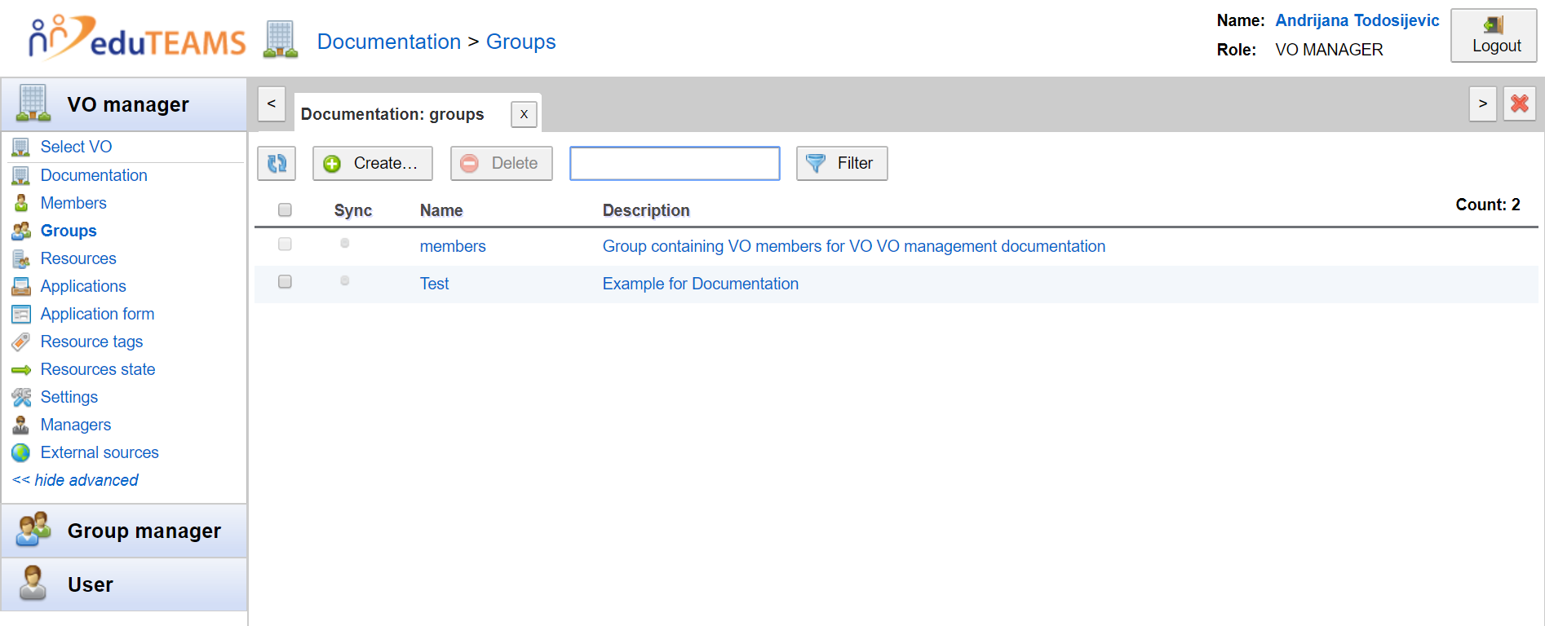Click the Create… button
This screenshot has width=1545, height=626.
click(373, 163)
